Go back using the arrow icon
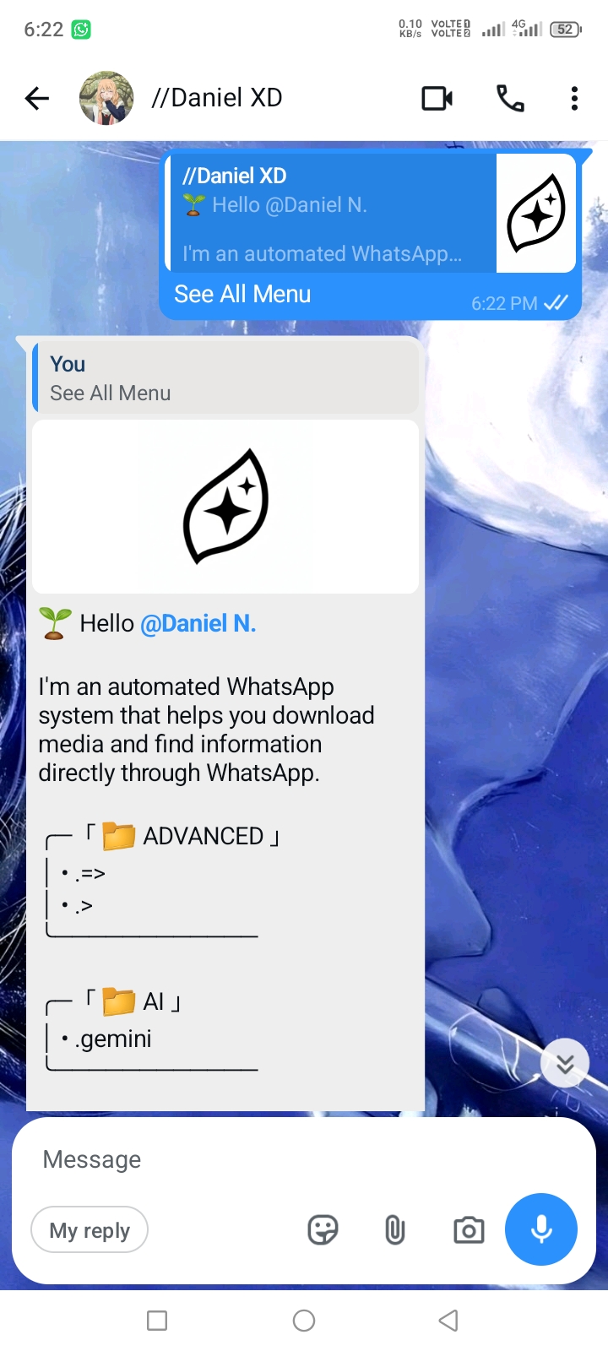The width and height of the screenshot is (608, 1351). click(x=37, y=99)
